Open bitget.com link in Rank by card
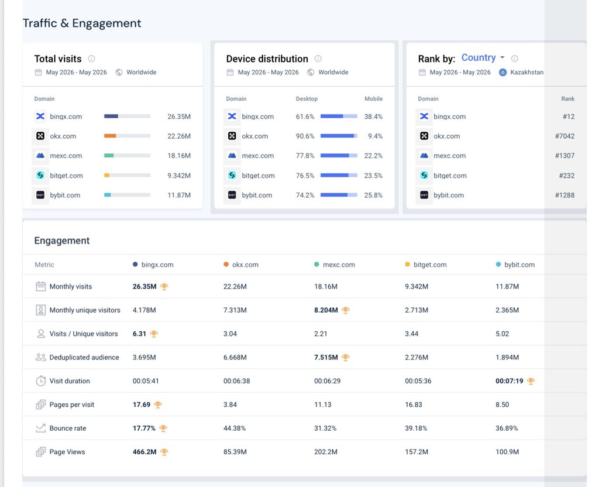Screen dimensions: 599x487 450,176
